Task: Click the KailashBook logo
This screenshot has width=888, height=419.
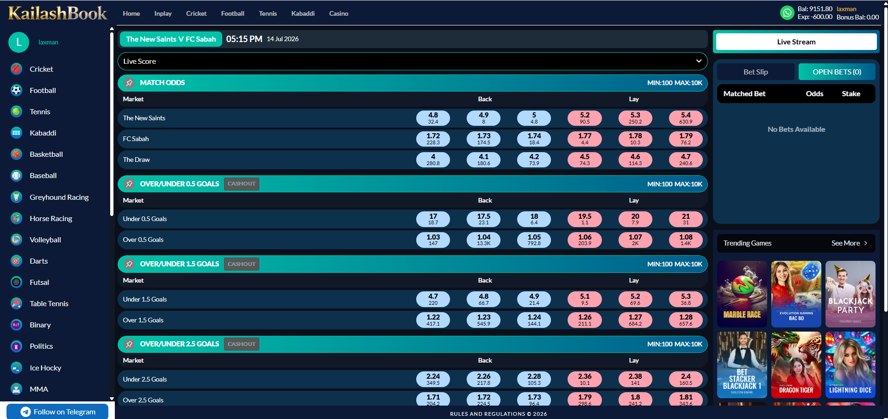Action: point(57,13)
